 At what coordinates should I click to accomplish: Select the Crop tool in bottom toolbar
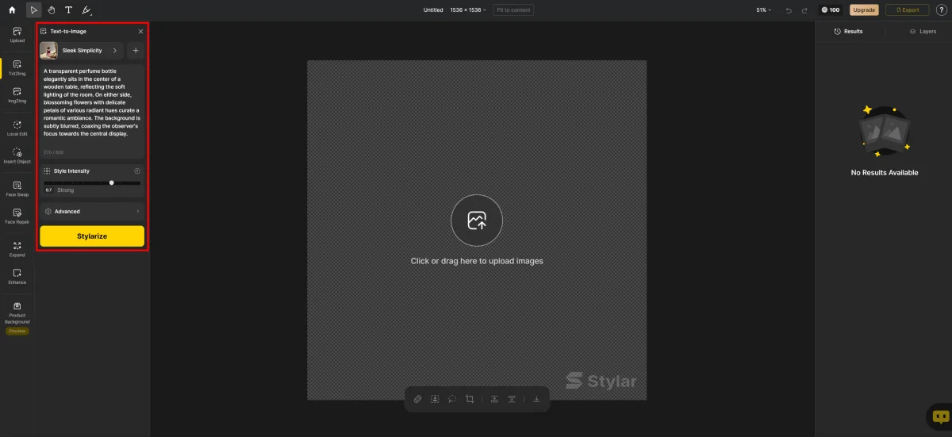pos(470,399)
